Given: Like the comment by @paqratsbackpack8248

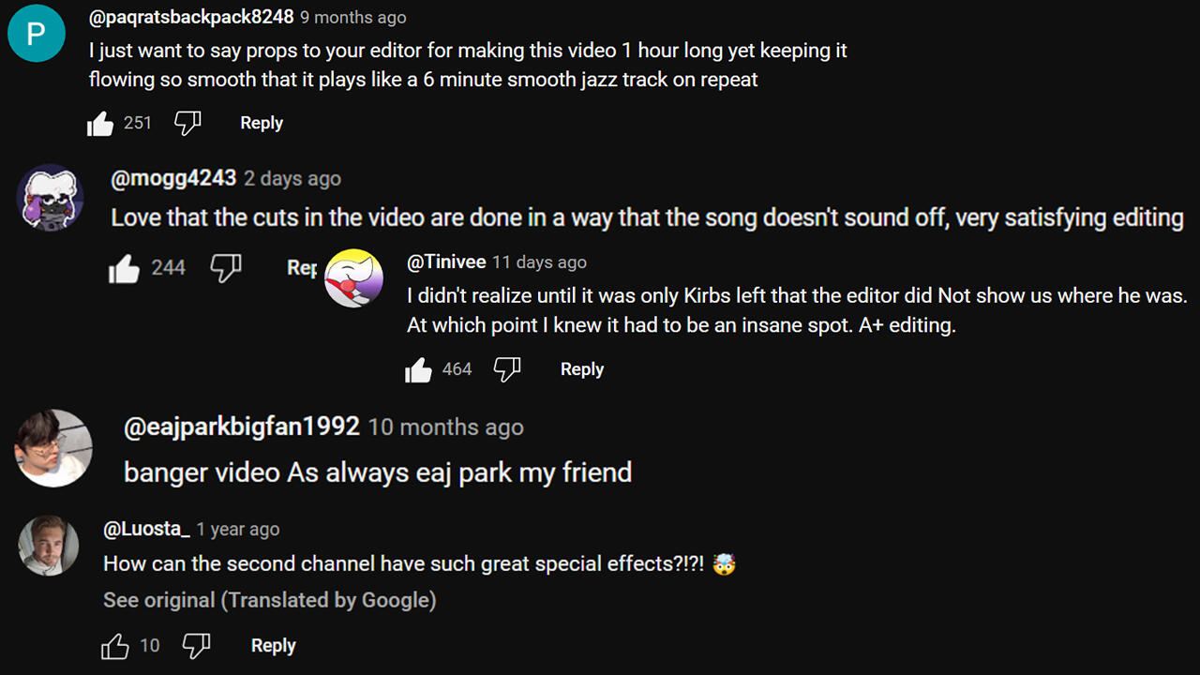Looking at the screenshot, I should 100,124.
